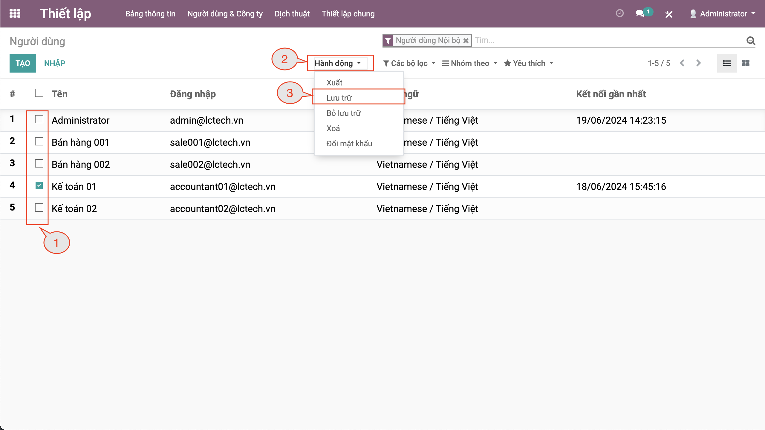
Task: Remove the Người dùng Nội bộ filter
Action: 466,41
